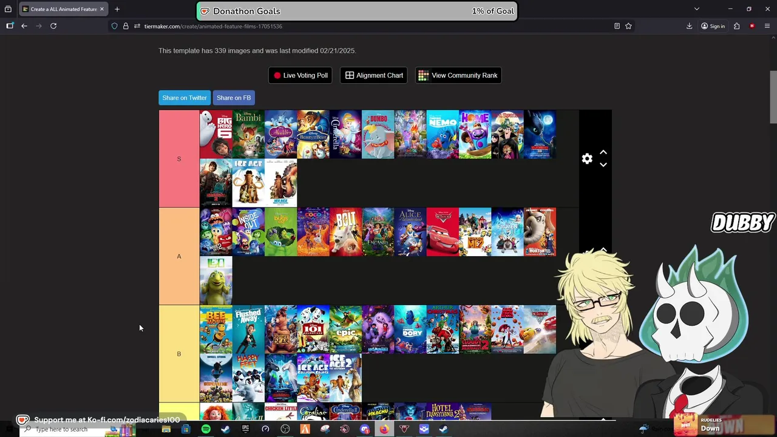Click the Donathon Goals progress bar
This screenshot has width=777, height=437.
pos(357,11)
